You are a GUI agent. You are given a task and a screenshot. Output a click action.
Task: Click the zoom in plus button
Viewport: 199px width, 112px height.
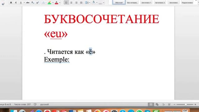(195, 105)
